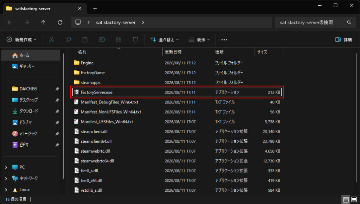This screenshot has height=204, width=360.
Task: Switch to details list view icon in status bar
Action: point(346,199)
